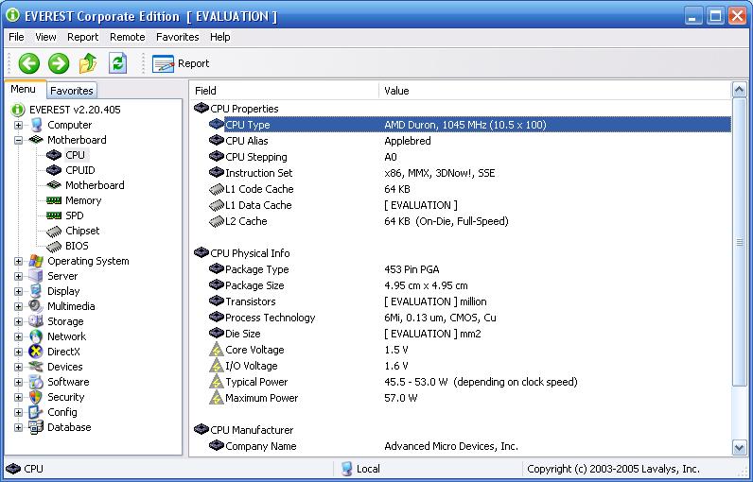Select the Security shield icon in tree
Viewport: 753px width, 482px height.
[x=36, y=397]
